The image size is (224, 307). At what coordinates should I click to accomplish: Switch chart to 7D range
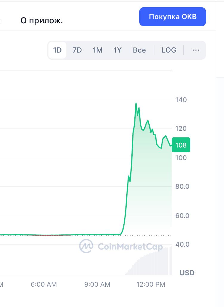[x=77, y=50]
